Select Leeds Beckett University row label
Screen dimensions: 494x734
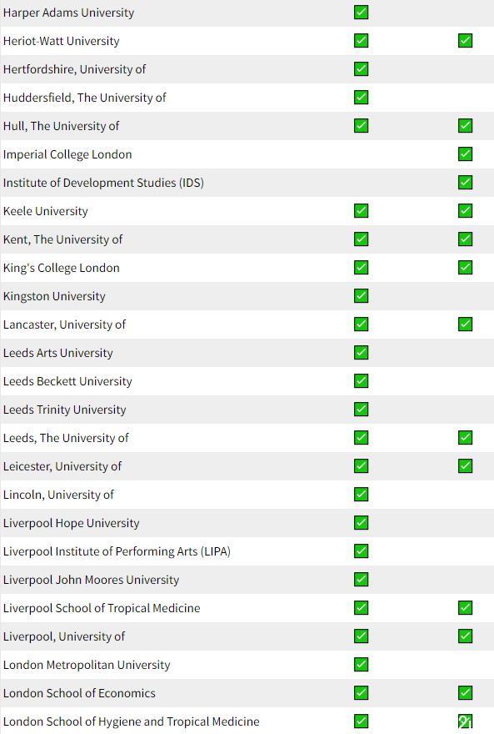coord(67,381)
